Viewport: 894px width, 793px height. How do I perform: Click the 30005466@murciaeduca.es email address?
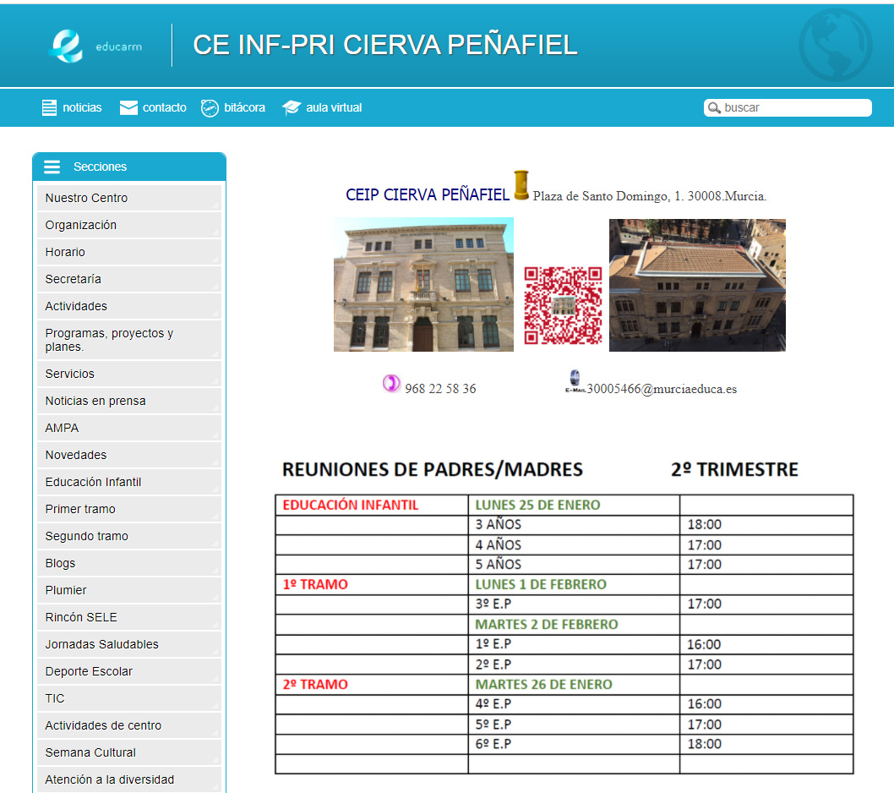[662, 389]
